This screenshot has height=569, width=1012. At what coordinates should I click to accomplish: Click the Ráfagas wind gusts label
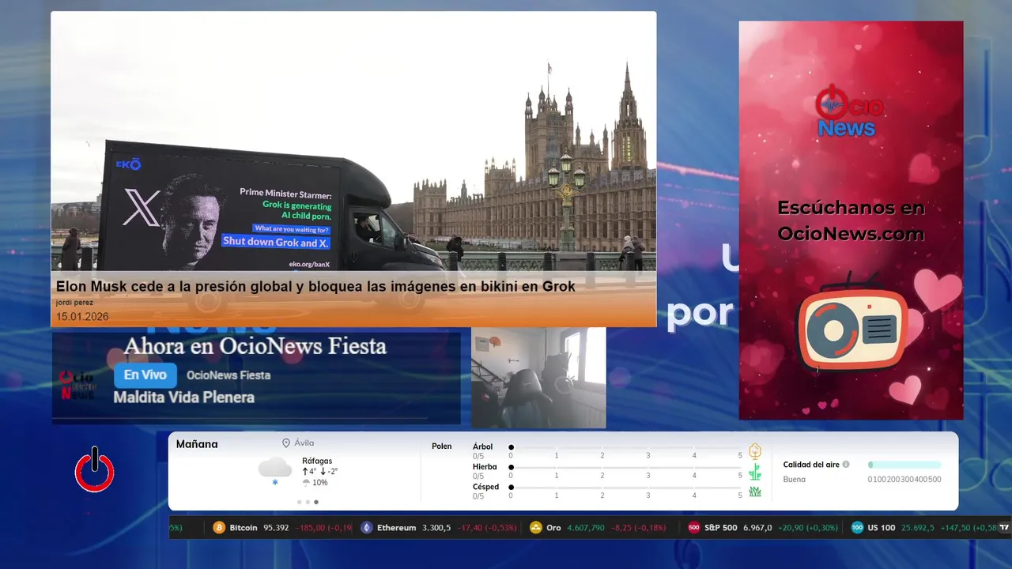[317, 461]
